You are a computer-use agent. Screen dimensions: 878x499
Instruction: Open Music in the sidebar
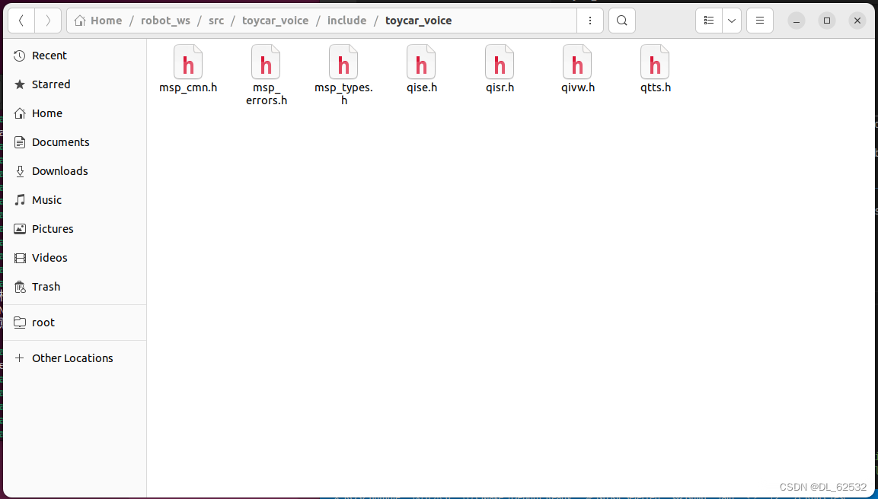click(x=75, y=200)
